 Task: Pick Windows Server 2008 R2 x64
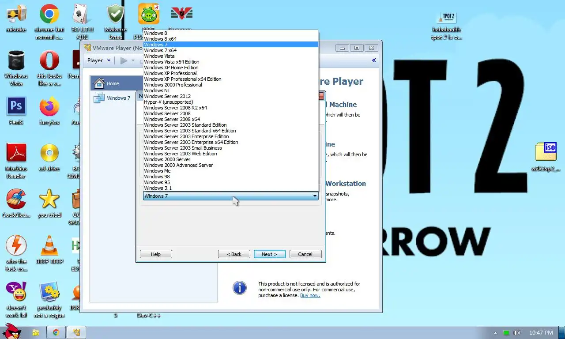(231, 108)
